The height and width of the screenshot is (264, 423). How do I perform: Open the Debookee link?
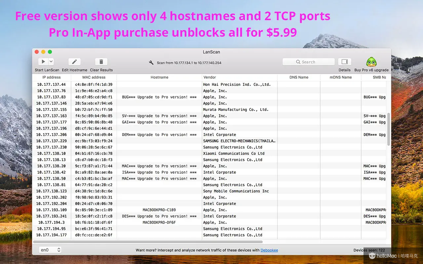(x=269, y=250)
